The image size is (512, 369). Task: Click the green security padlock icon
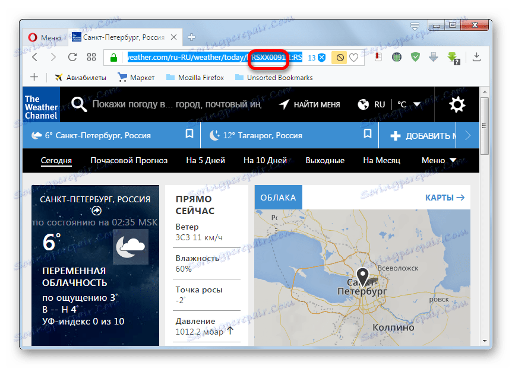coord(113,58)
